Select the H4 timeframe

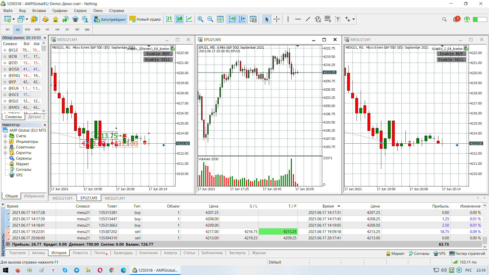57,30
